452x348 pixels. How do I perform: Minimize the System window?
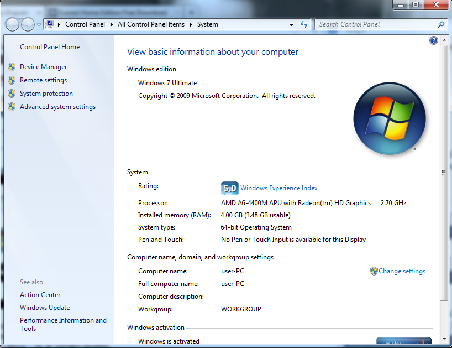[x=401, y=4]
